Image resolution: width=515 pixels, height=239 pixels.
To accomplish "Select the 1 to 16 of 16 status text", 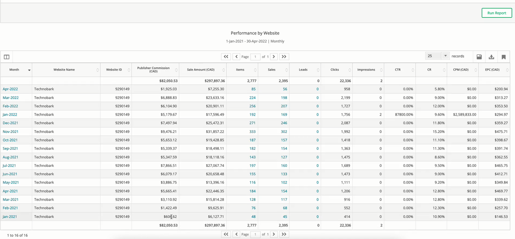I will [17, 235].
